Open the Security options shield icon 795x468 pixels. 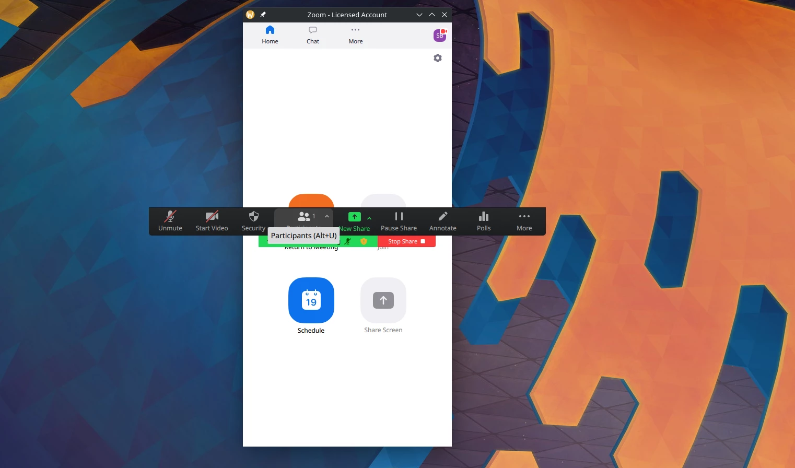coord(254,216)
